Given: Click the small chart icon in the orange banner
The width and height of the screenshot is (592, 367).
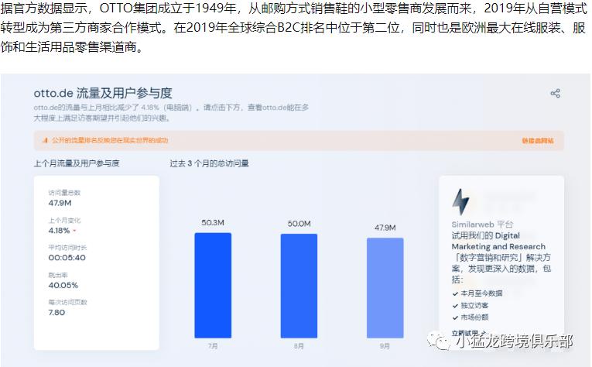Looking at the screenshot, I should [x=45, y=140].
